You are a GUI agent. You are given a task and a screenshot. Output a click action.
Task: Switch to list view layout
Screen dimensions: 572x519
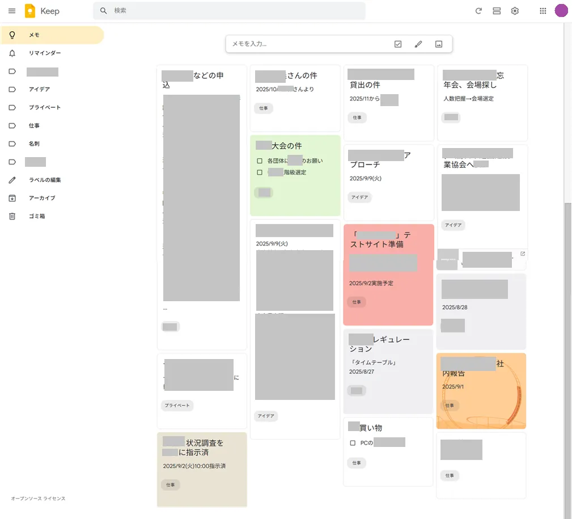coord(497,11)
